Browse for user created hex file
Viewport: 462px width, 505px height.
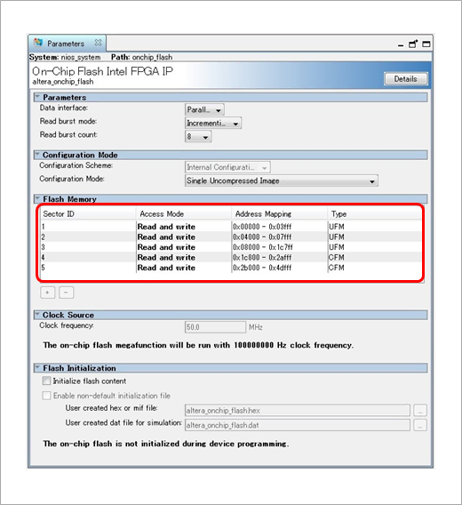420,411
